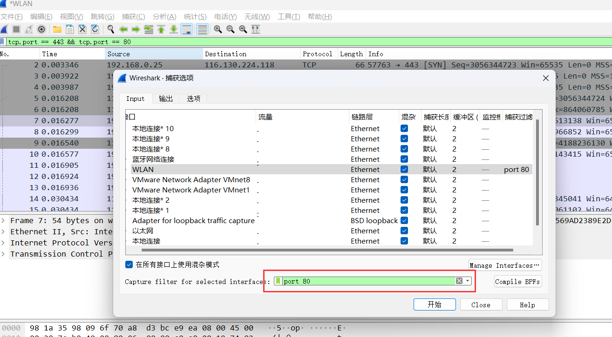Jump to the first packet with the up arrow

pos(161,29)
